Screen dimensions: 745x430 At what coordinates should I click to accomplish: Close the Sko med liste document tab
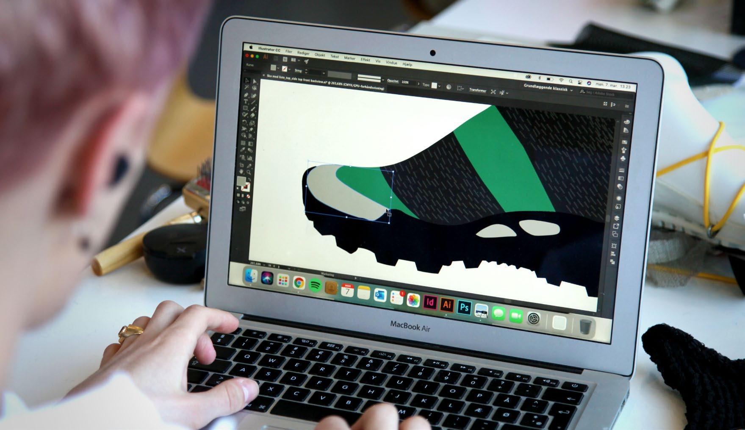tap(264, 75)
